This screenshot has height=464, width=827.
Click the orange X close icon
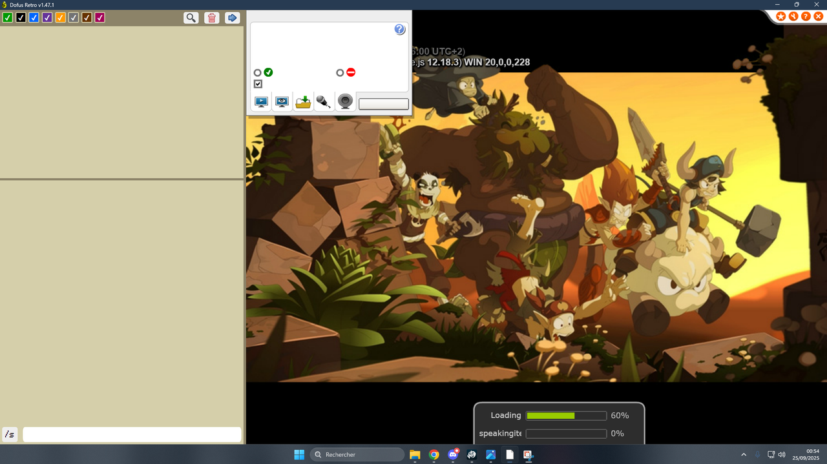point(818,16)
